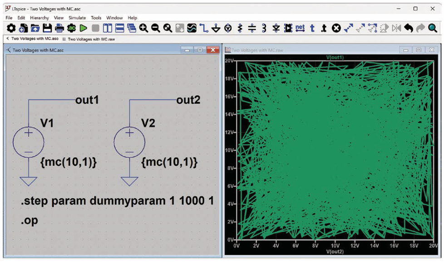Select the Draw Wire tool

(204, 29)
